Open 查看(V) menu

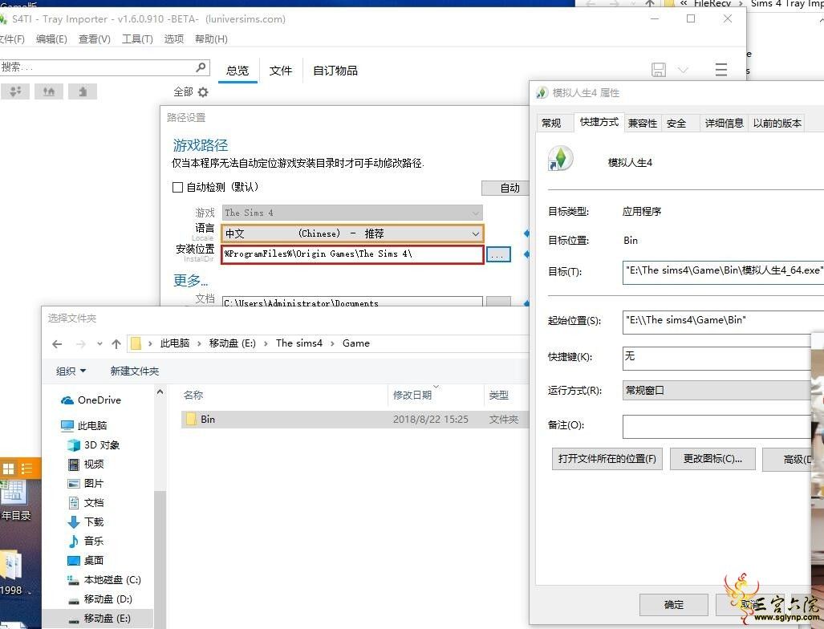pos(94,39)
